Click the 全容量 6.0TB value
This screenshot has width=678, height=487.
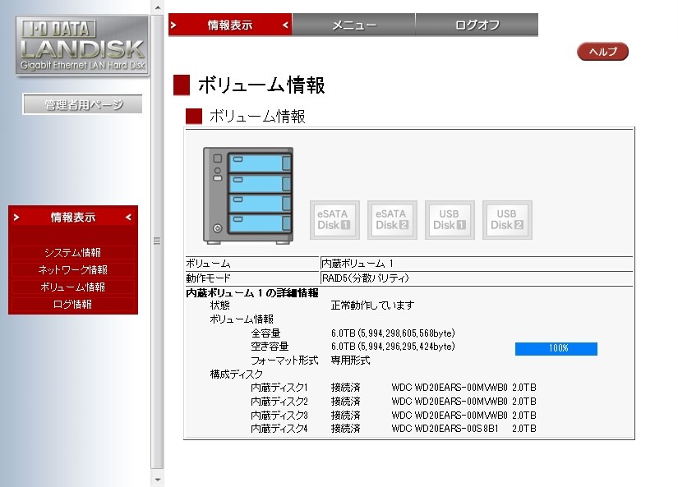(x=393, y=333)
